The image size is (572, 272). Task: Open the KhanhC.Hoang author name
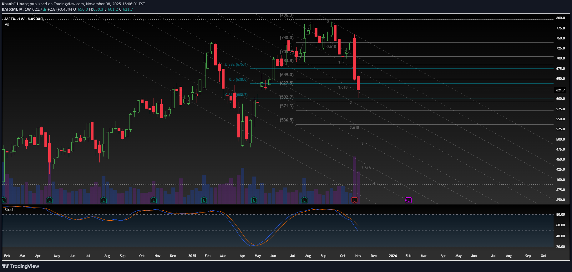pyautogui.click(x=15, y=4)
